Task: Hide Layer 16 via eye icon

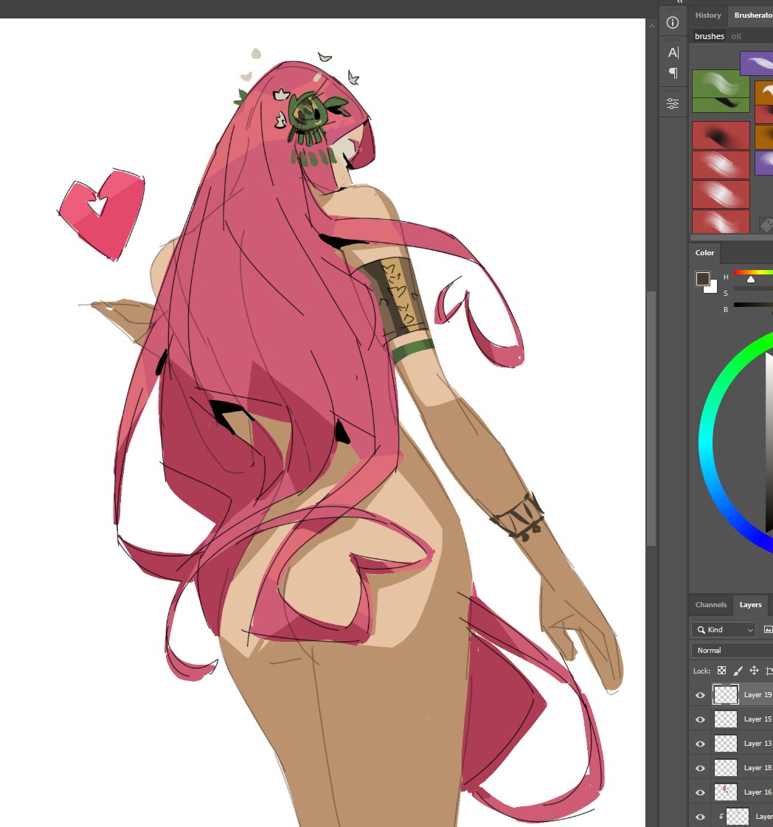Action: pos(700,792)
